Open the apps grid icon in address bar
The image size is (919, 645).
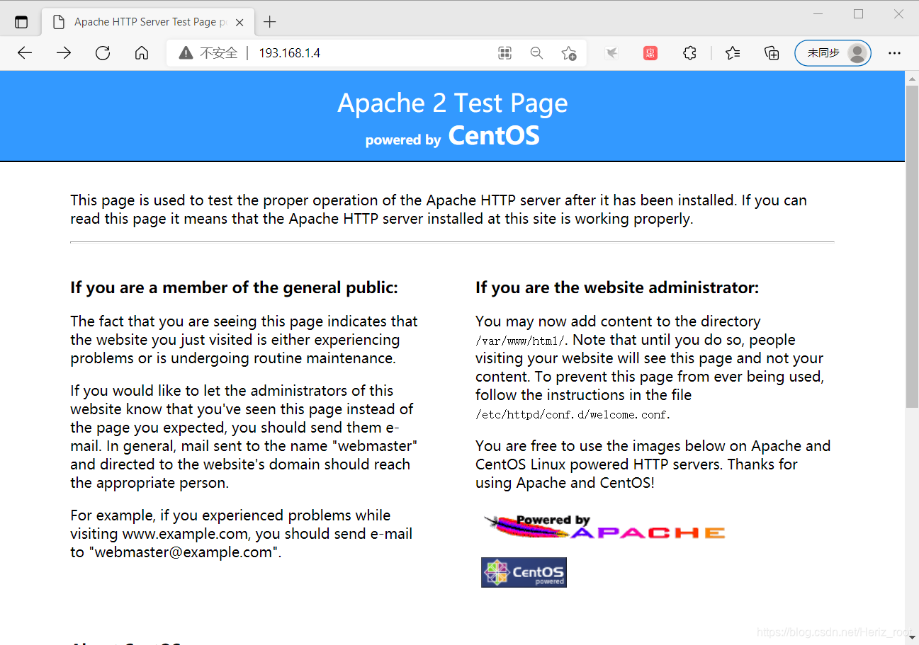tap(504, 53)
